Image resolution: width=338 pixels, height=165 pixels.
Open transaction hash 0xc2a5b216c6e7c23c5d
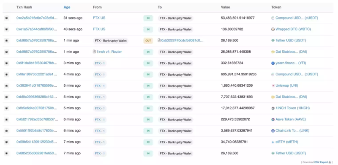click(37, 18)
